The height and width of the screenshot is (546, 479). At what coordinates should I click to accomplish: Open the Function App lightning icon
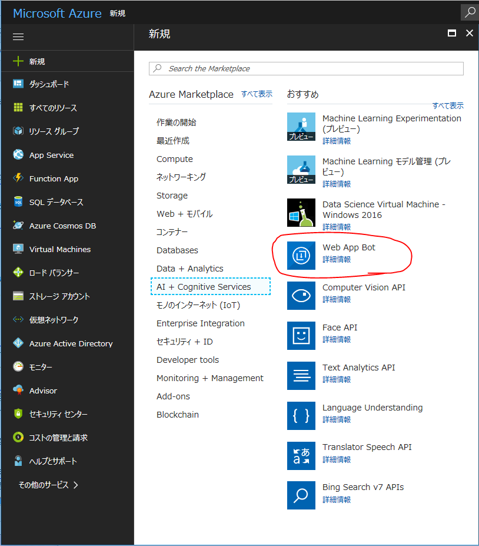(18, 178)
